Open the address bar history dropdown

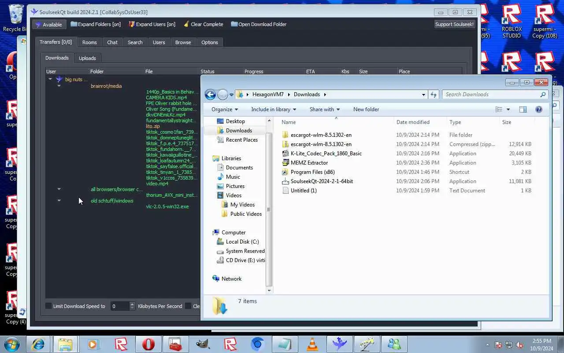pos(423,94)
